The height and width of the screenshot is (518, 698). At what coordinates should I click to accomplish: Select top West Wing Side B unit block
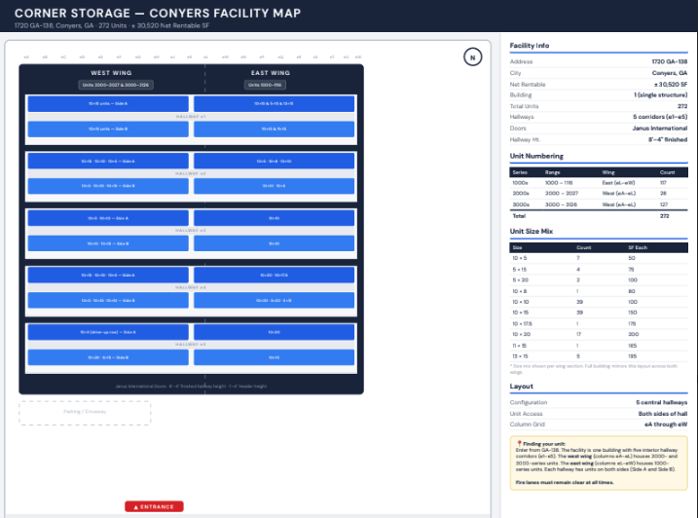tap(108, 129)
